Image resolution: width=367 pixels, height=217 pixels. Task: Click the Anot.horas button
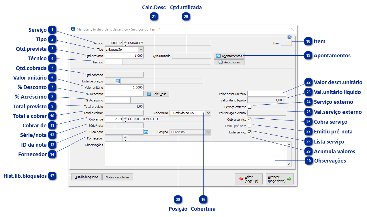229,62
